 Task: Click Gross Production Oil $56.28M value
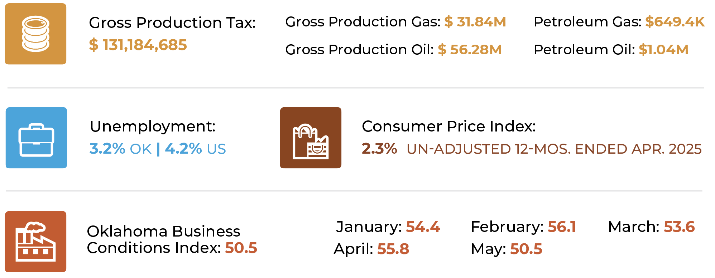470,50
